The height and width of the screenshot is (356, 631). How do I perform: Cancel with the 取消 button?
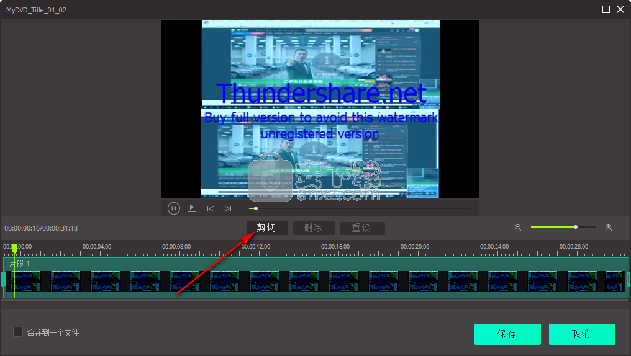coord(582,334)
